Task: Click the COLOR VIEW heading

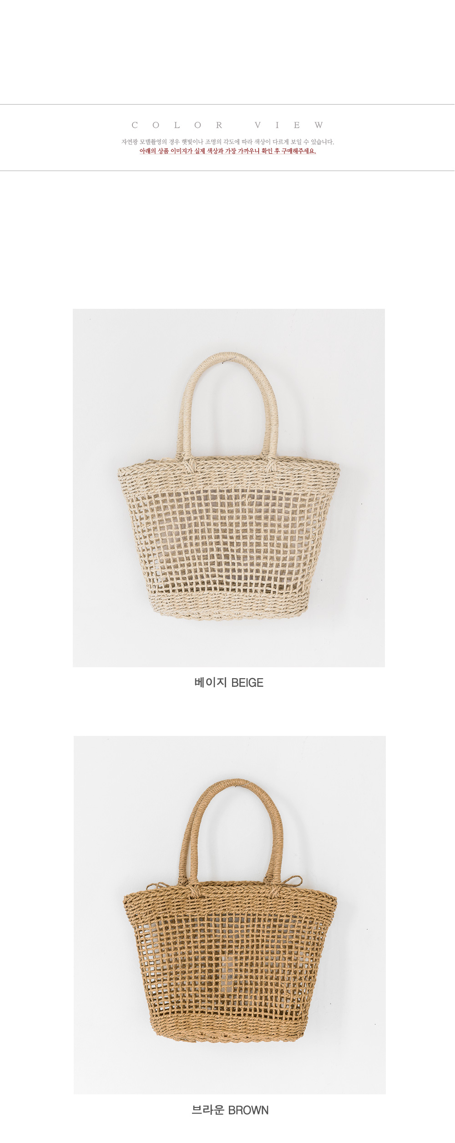Action: coord(227,125)
